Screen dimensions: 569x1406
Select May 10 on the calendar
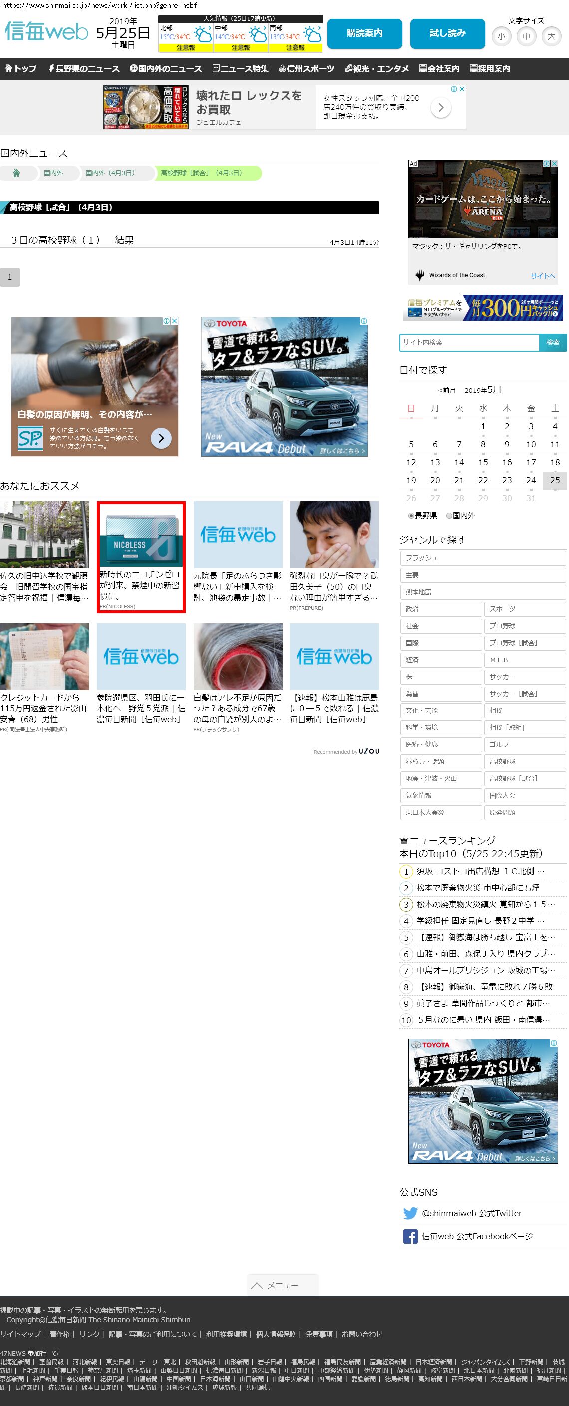[x=531, y=444]
